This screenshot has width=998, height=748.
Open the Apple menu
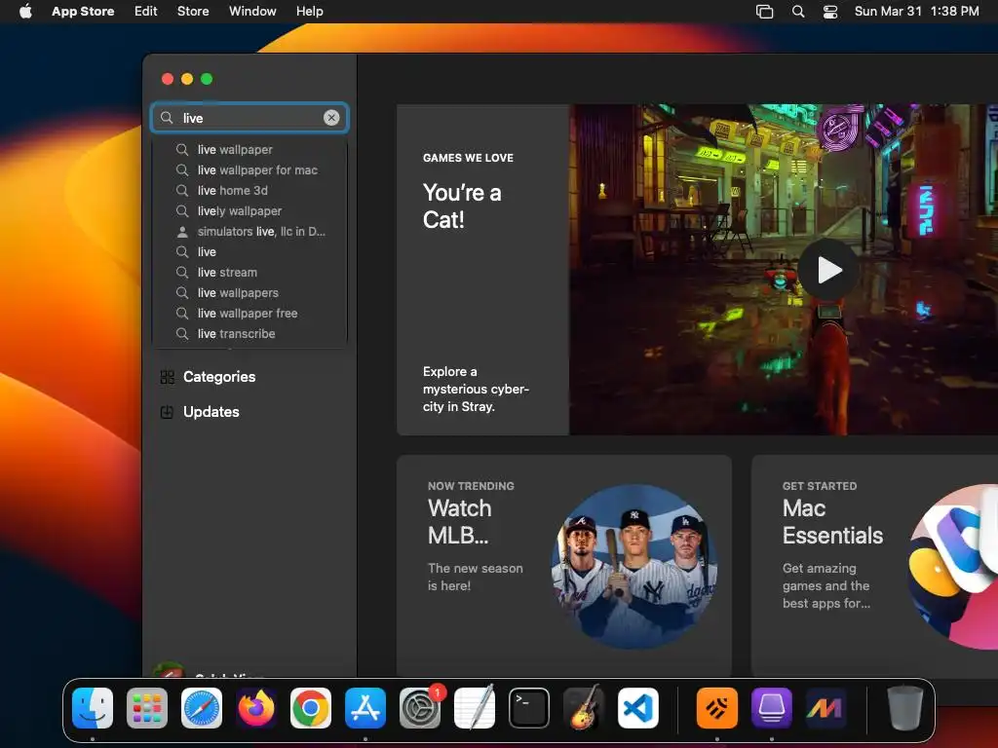click(x=25, y=12)
